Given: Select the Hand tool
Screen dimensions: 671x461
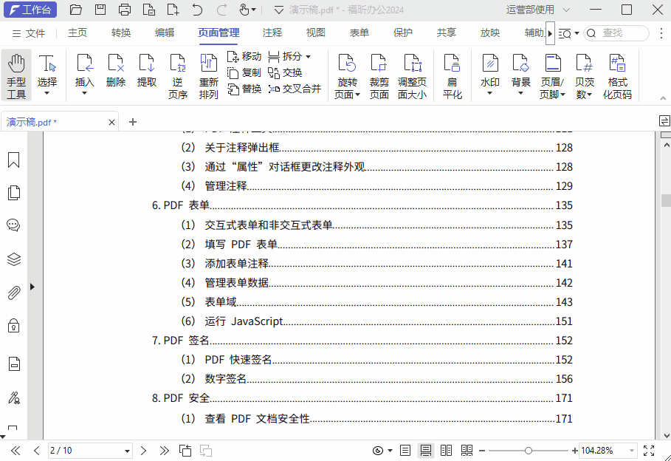Looking at the screenshot, I should tap(16, 71).
